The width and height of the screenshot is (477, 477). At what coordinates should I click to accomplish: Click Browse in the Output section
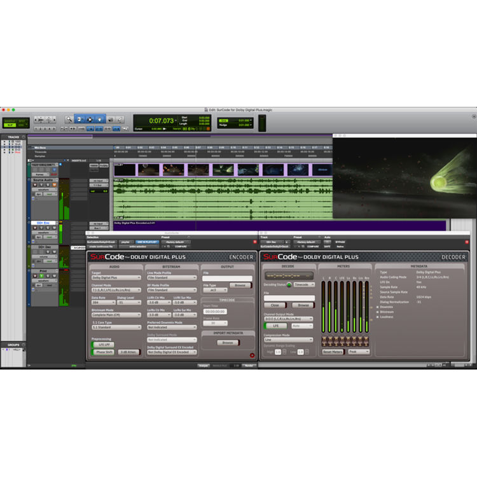(x=240, y=286)
